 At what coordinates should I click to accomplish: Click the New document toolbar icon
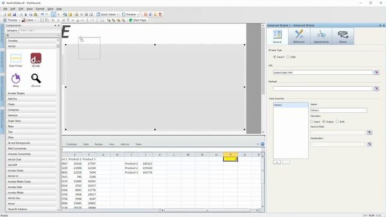4,14
